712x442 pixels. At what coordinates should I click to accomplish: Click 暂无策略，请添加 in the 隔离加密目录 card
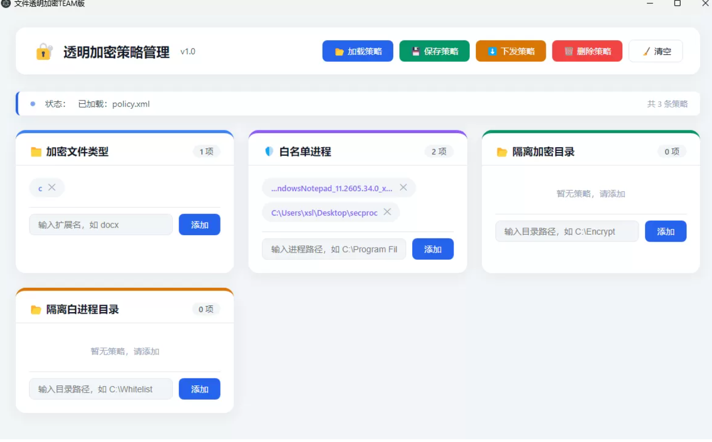[x=591, y=194]
